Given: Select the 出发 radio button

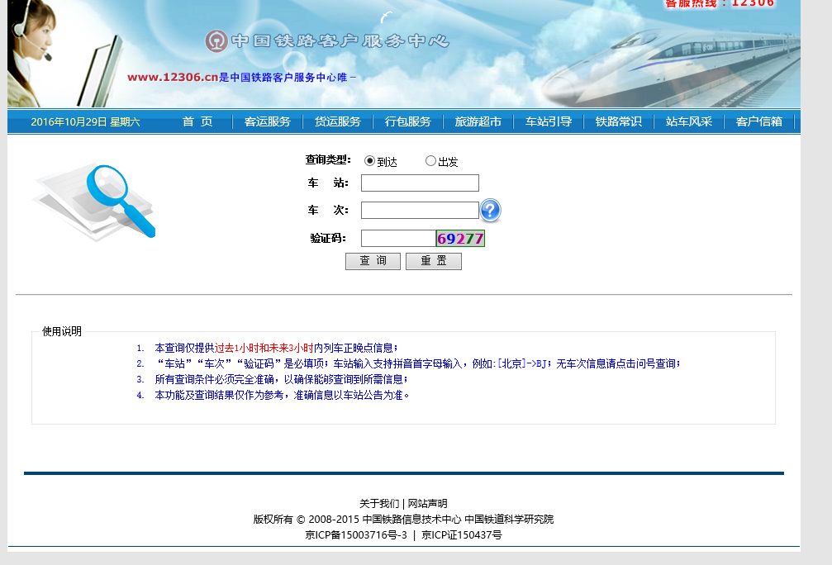Looking at the screenshot, I should click(x=430, y=161).
